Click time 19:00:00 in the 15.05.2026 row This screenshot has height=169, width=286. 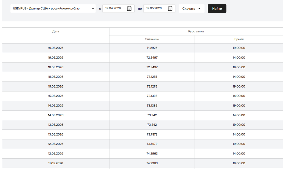[x=239, y=86]
